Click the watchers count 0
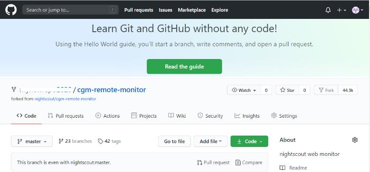The image size is (370, 172). pyautogui.click(x=266, y=90)
